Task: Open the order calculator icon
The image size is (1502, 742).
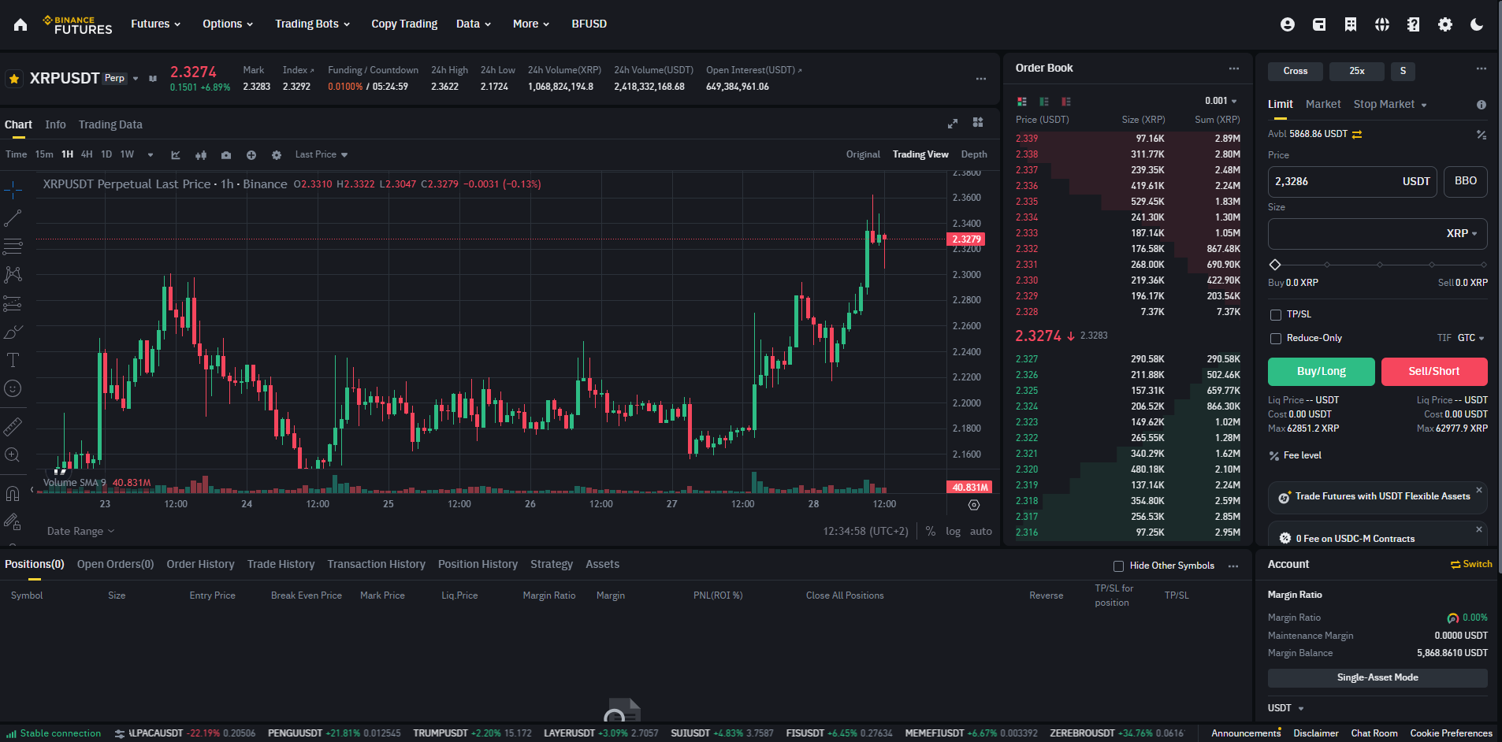Action: 1482,135
